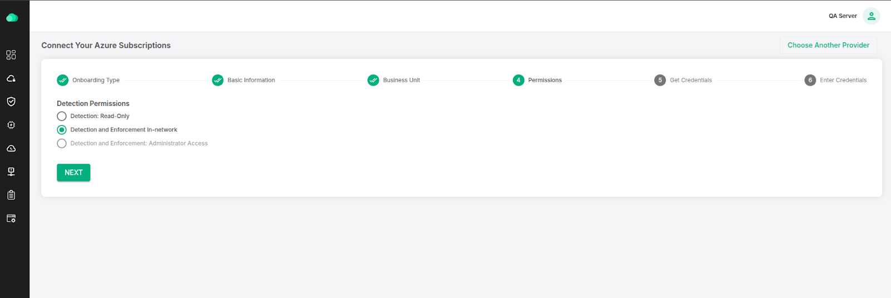
Task: Click the green cloud logo icon
Action: coord(12,18)
